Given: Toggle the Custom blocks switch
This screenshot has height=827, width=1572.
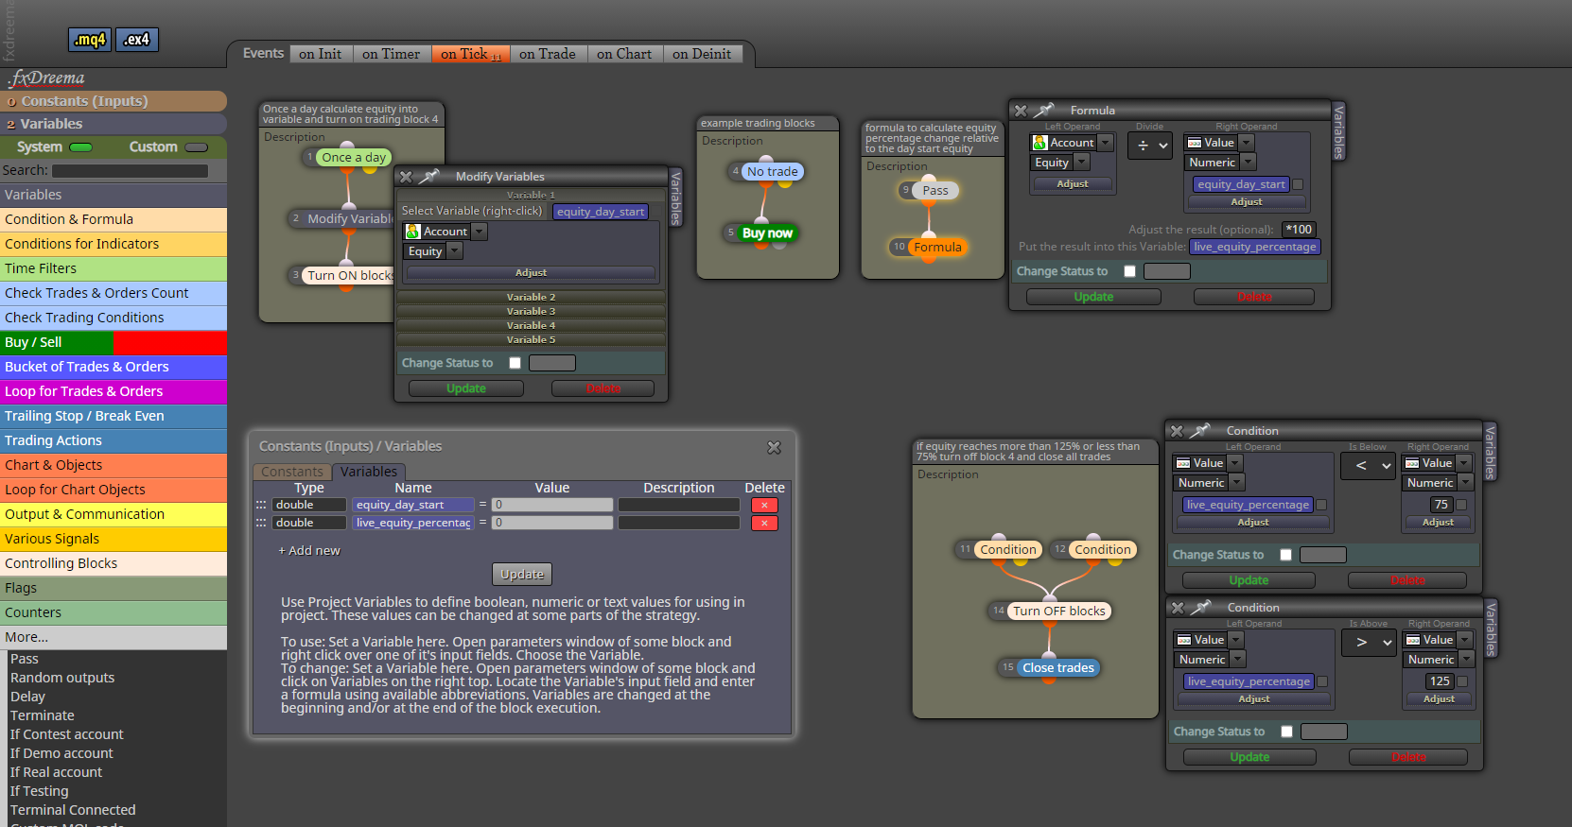Looking at the screenshot, I should [x=197, y=147].
